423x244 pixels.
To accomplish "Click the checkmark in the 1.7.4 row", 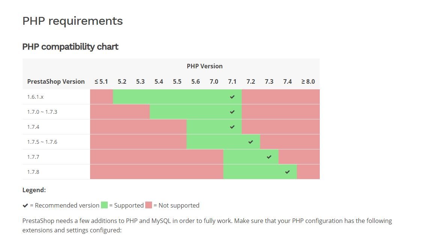I will 232,127.
